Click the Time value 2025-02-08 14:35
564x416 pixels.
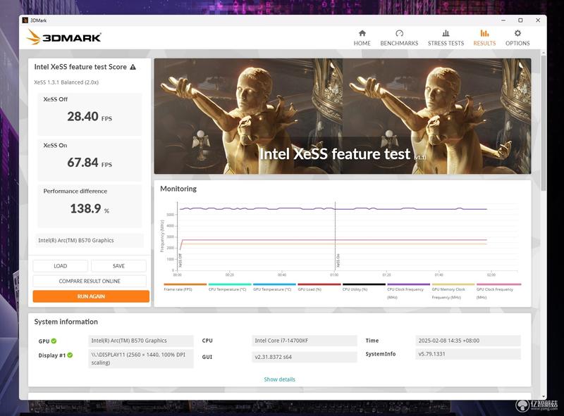[x=468, y=341]
